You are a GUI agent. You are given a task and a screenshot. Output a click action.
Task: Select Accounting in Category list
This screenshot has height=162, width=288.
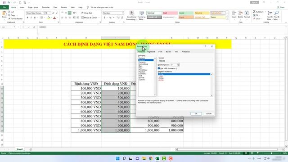tap(143, 64)
